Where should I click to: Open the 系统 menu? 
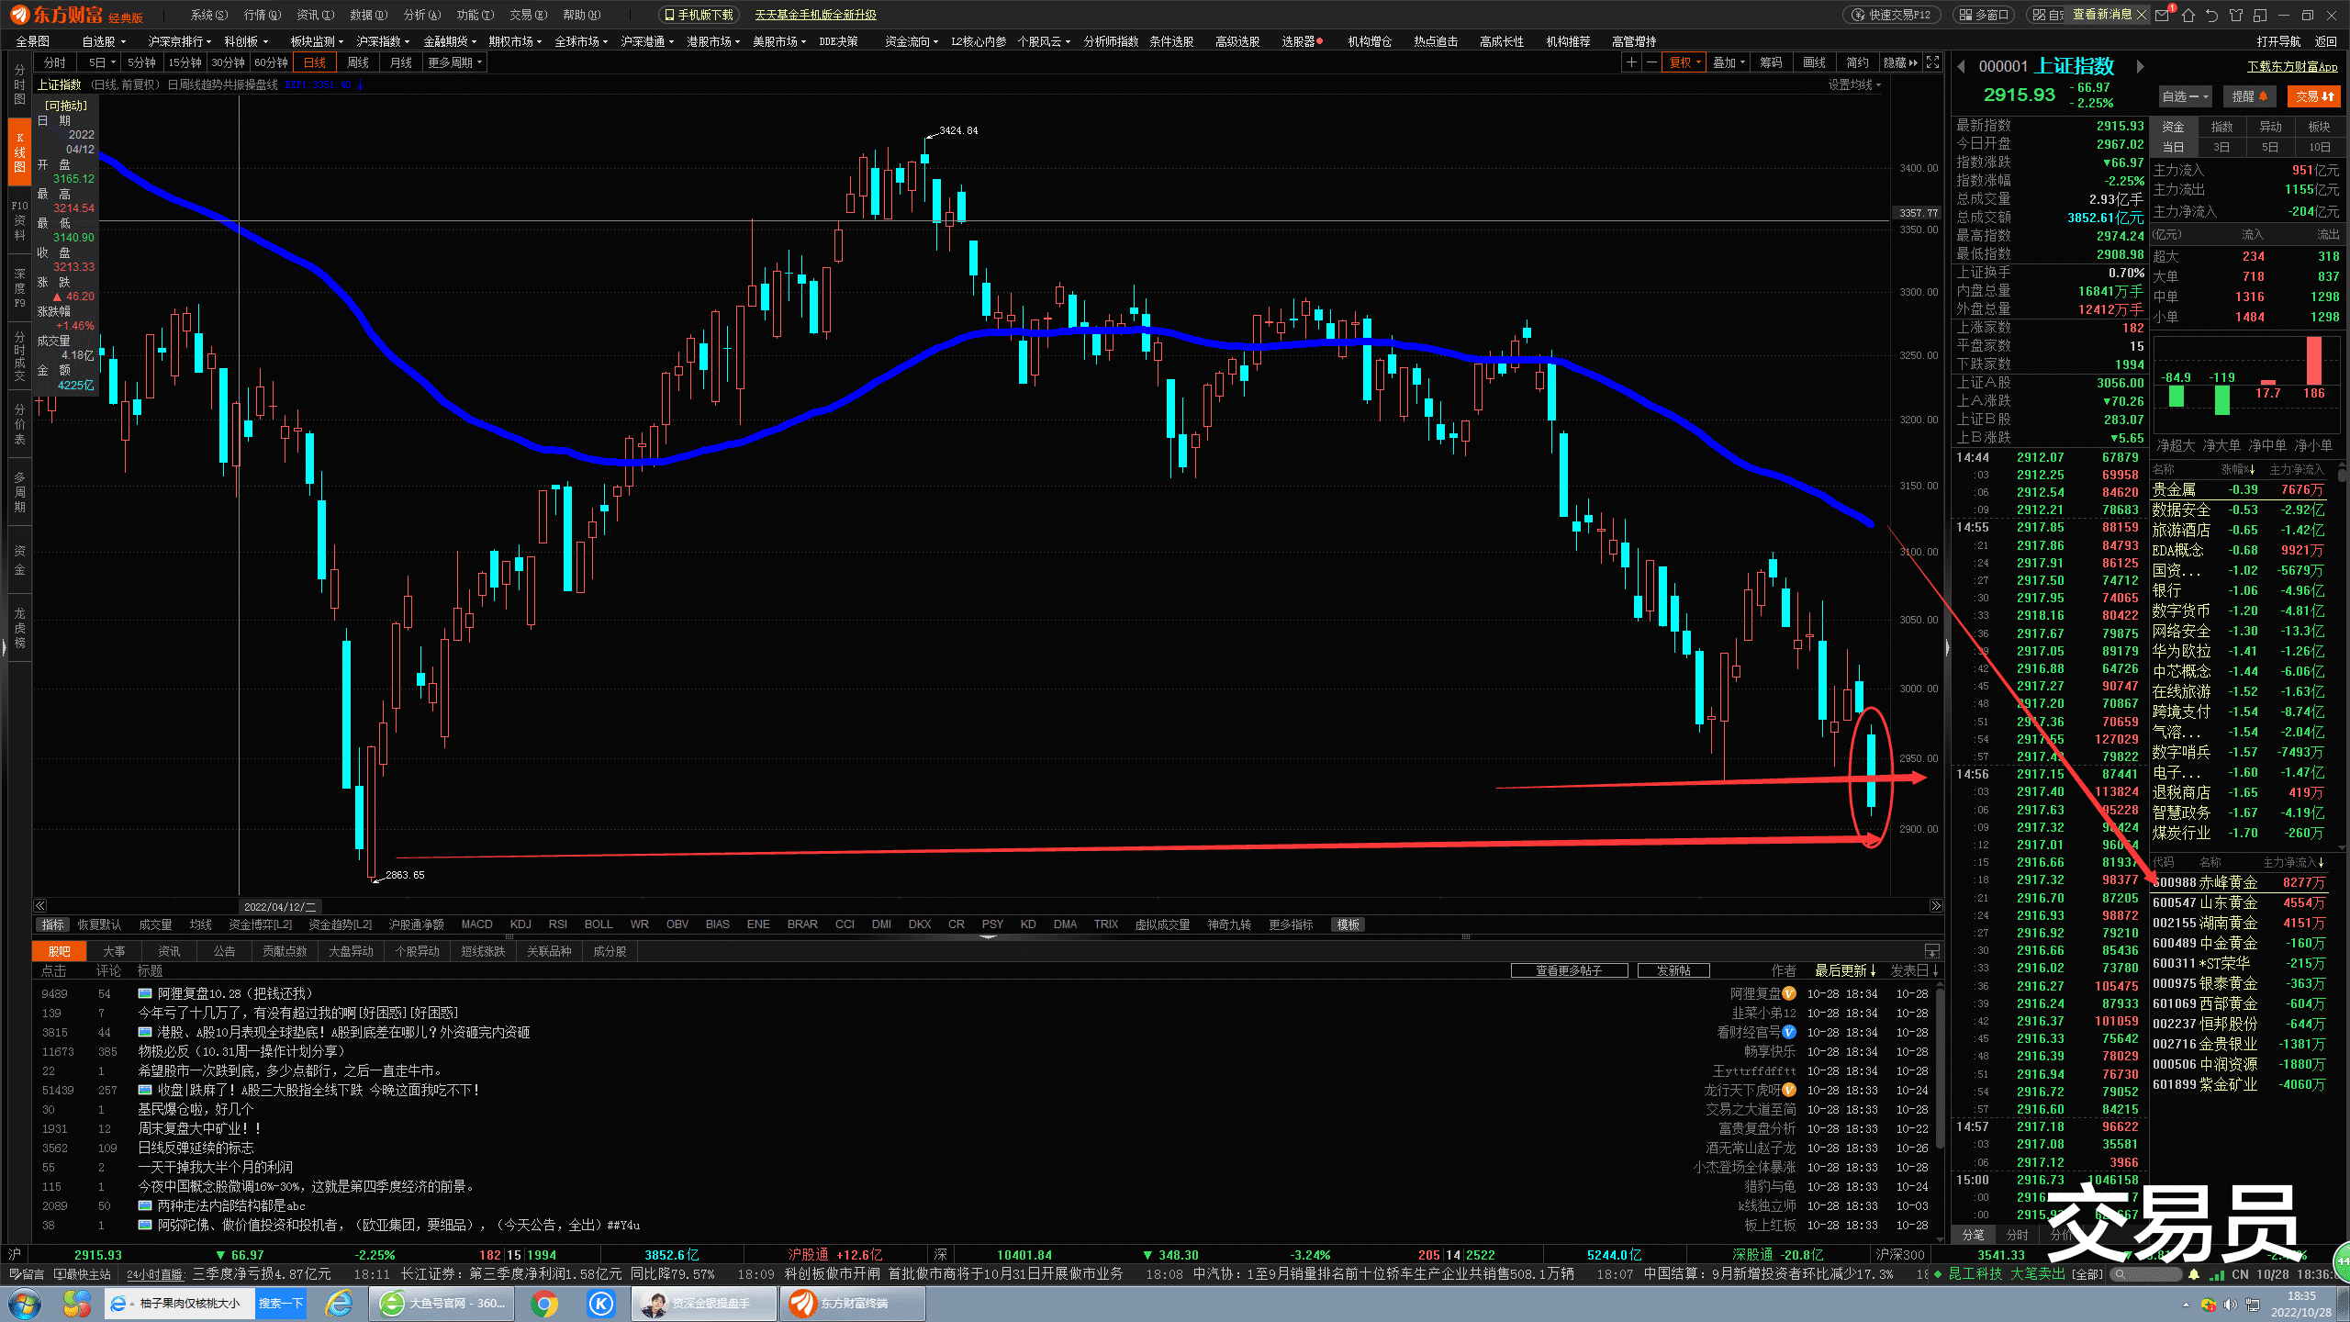point(208,15)
